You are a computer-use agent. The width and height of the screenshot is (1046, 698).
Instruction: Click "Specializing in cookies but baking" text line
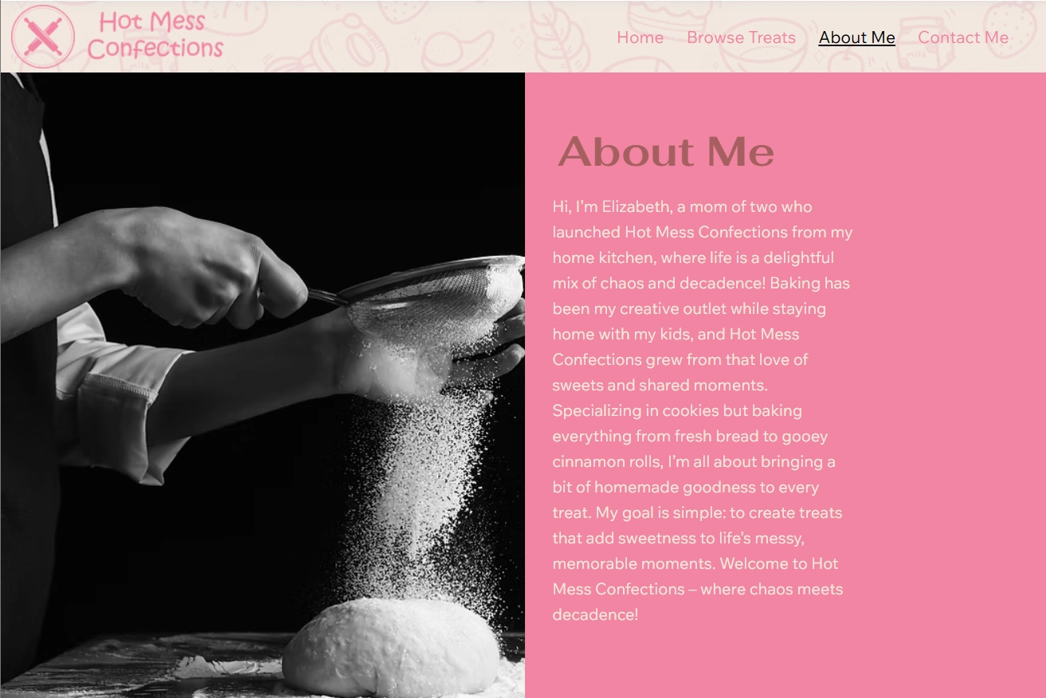point(677,411)
